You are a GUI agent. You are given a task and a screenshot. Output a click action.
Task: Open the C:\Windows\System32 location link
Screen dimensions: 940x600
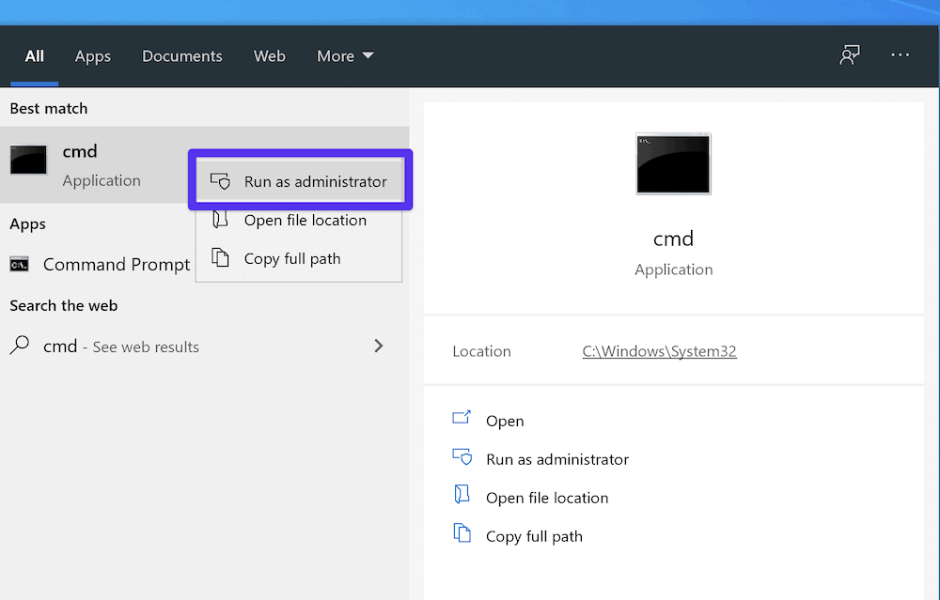pyautogui.click(x=659, y=350)
